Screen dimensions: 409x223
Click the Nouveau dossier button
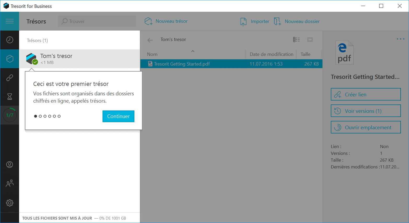coord(297,21)
